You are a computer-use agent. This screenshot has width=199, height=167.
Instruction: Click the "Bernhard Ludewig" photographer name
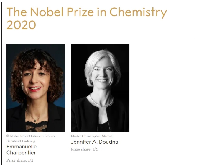pyautogui.click(x=20, y=141)
